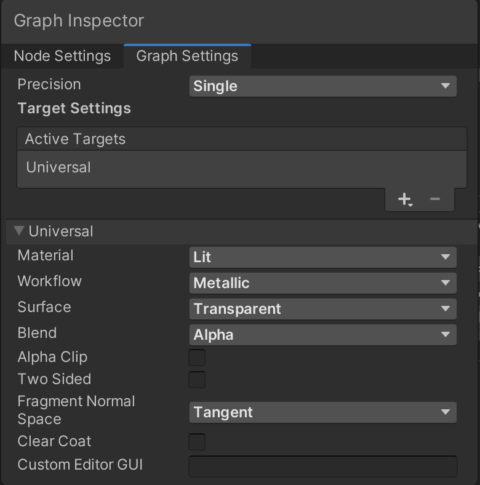Click the minus icon to remove target
Image resolution: width=480 pixels, height=485 pixels.
click(435, 199)
